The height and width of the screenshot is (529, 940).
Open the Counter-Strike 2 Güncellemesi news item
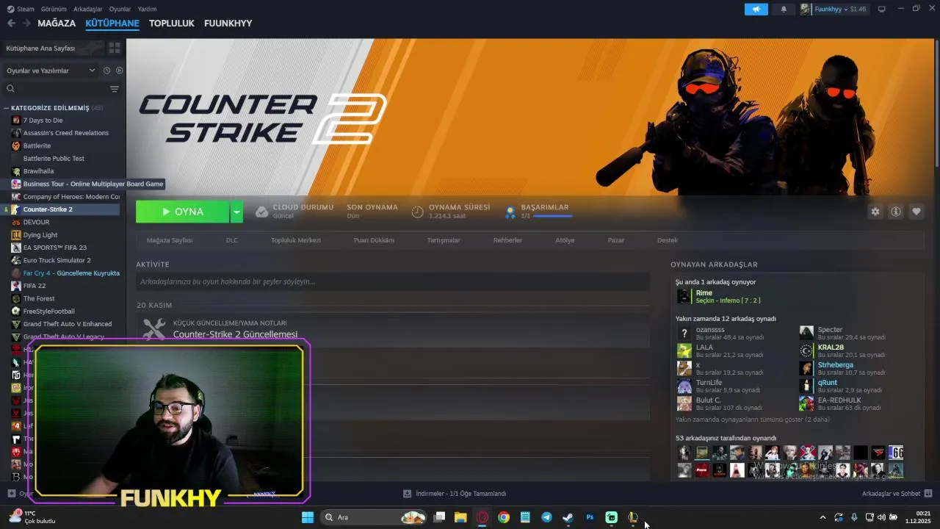(235, 334)
